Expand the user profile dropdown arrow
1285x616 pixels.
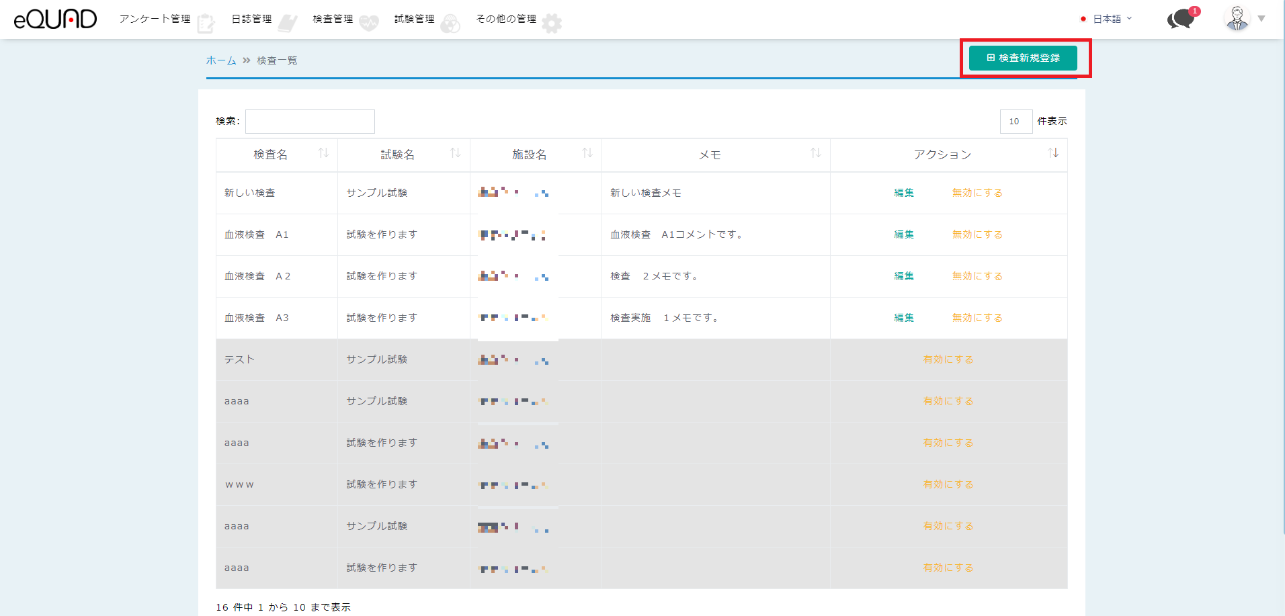click(1261, 19)
